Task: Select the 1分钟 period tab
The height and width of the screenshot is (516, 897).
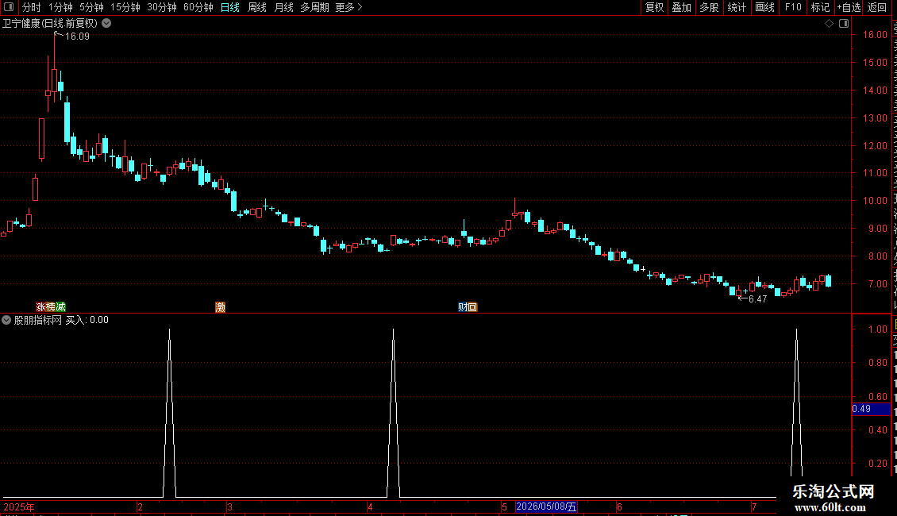Action: pyautogui.click(x=60, y=7)
